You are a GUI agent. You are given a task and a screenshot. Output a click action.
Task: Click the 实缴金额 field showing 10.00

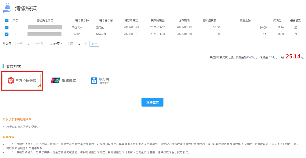coord(263,28)
